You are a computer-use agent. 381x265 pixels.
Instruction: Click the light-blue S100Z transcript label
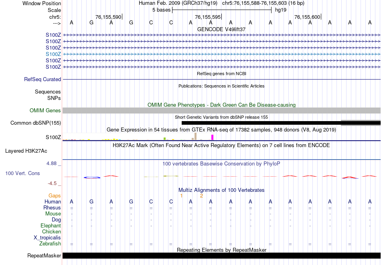pyautogui.click(x=53, y=54)
